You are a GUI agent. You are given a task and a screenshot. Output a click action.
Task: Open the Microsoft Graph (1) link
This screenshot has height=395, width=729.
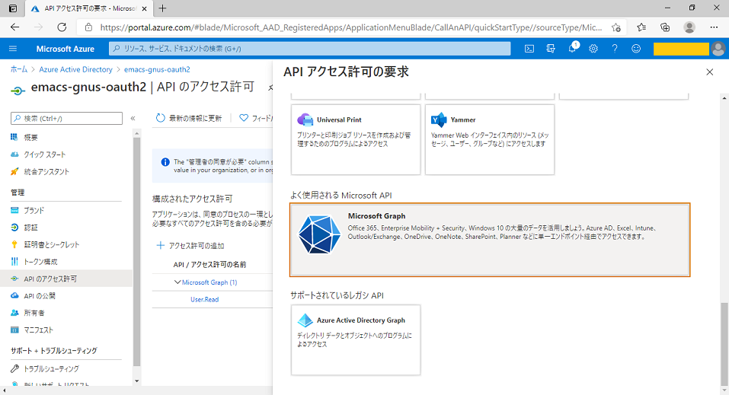point(209,282)
